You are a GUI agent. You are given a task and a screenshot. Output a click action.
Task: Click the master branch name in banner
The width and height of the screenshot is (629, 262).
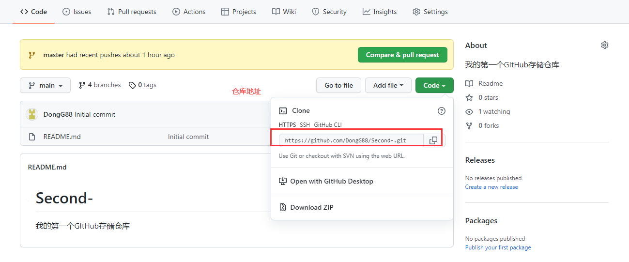click(x=54, y=55)
